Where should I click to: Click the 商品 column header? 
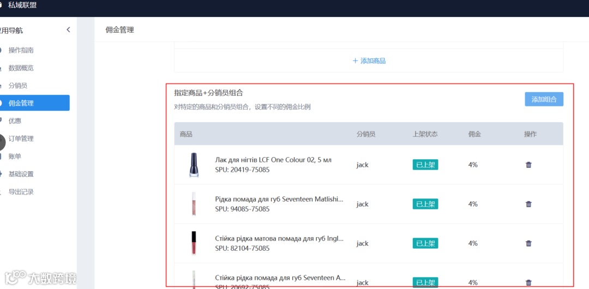(186, 134)
